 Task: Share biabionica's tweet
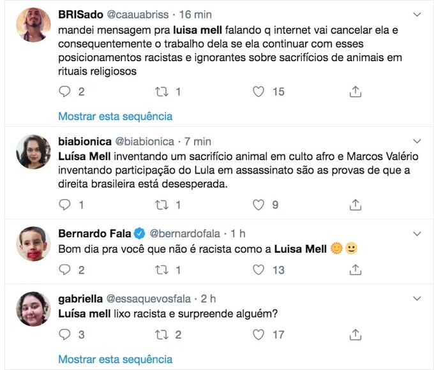356,205
